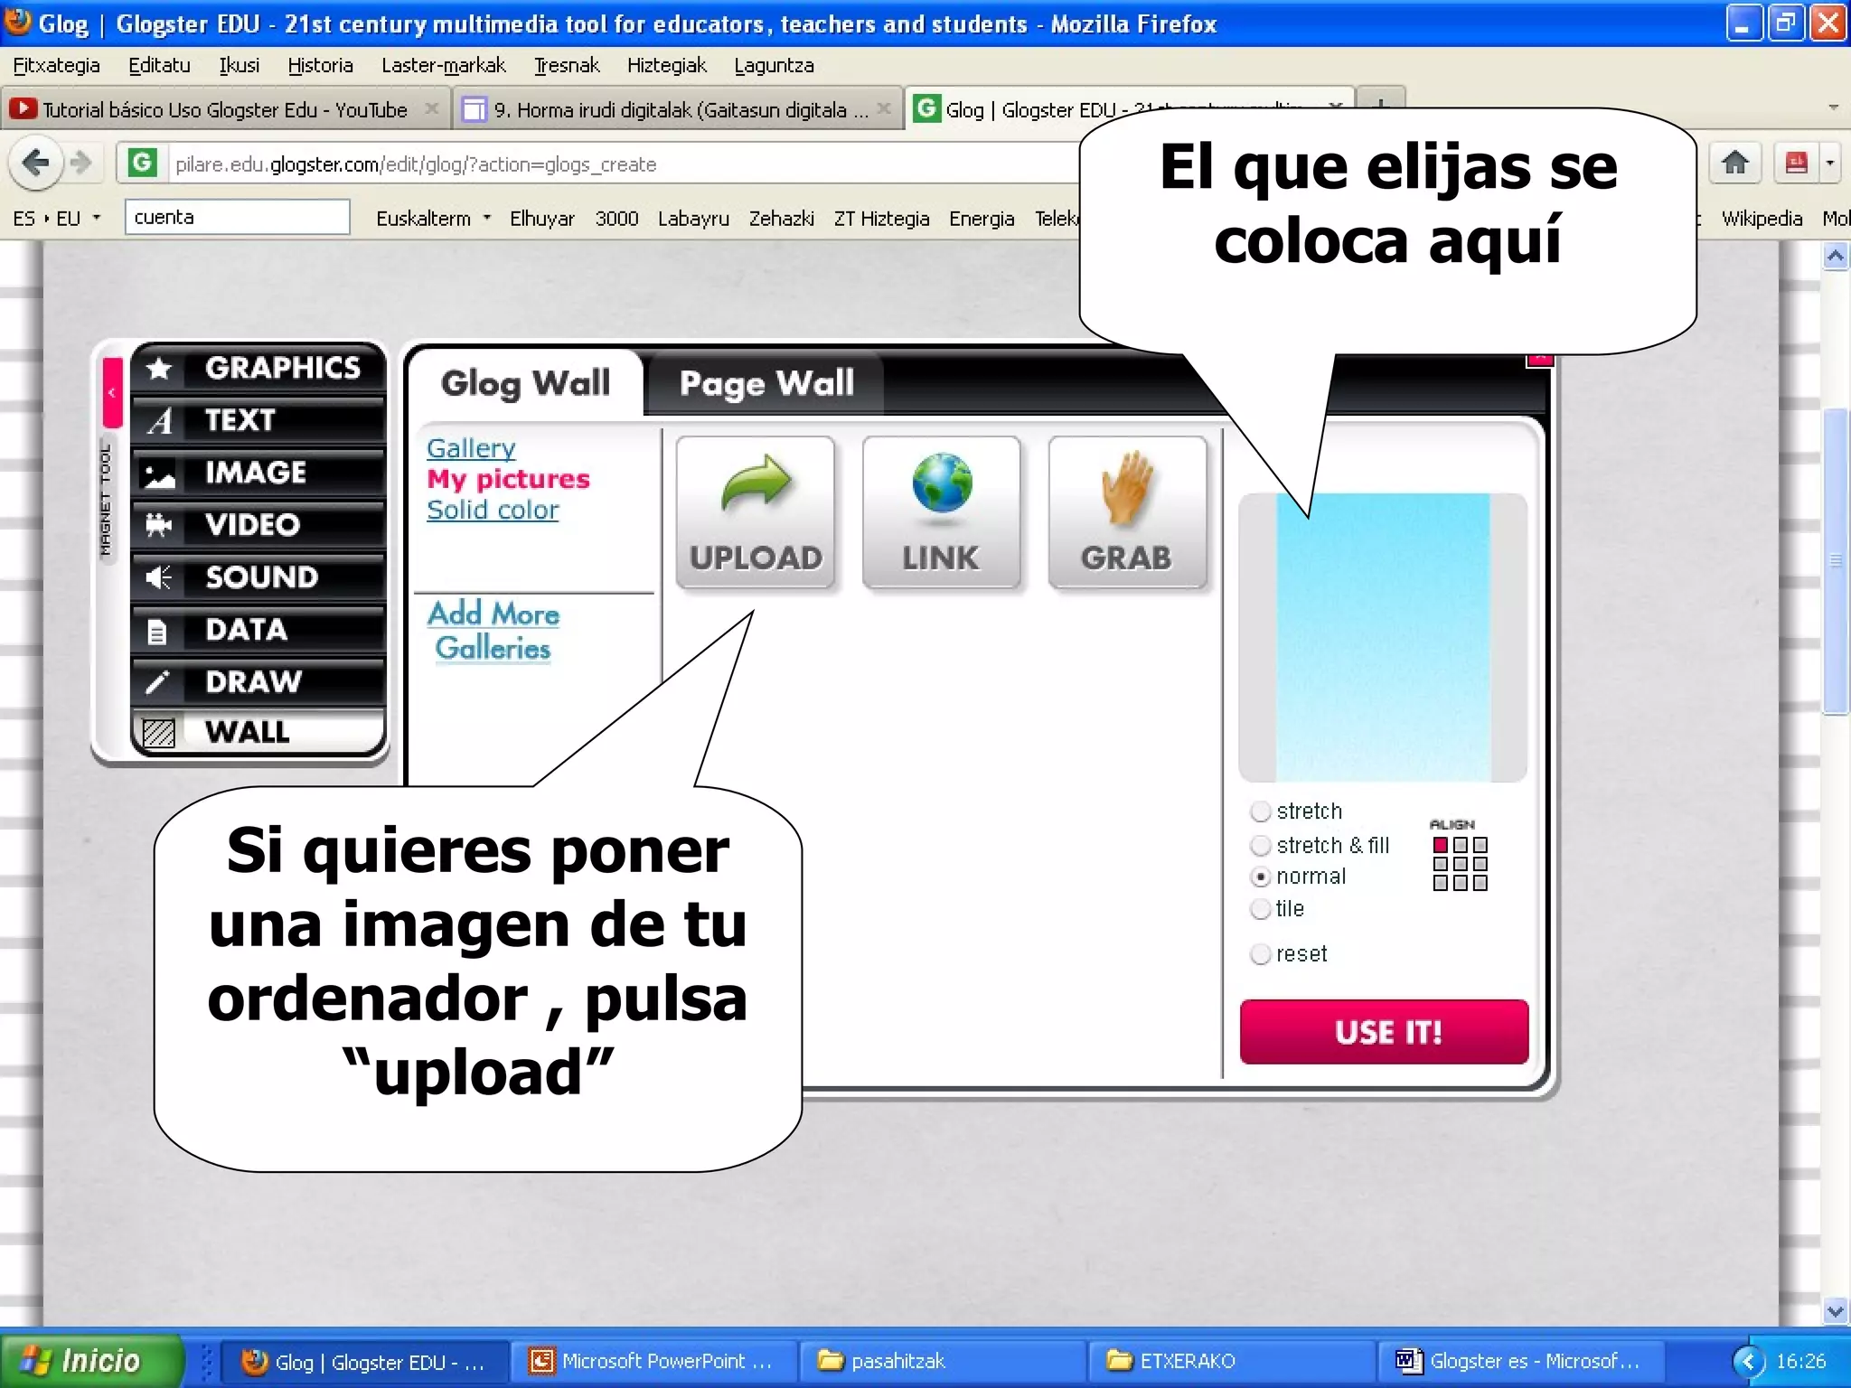Open the Euskalterm dropdown arrow
Image resolution: width=1851 pixels, height=1388 pixels.
click(x=486, y=218)
